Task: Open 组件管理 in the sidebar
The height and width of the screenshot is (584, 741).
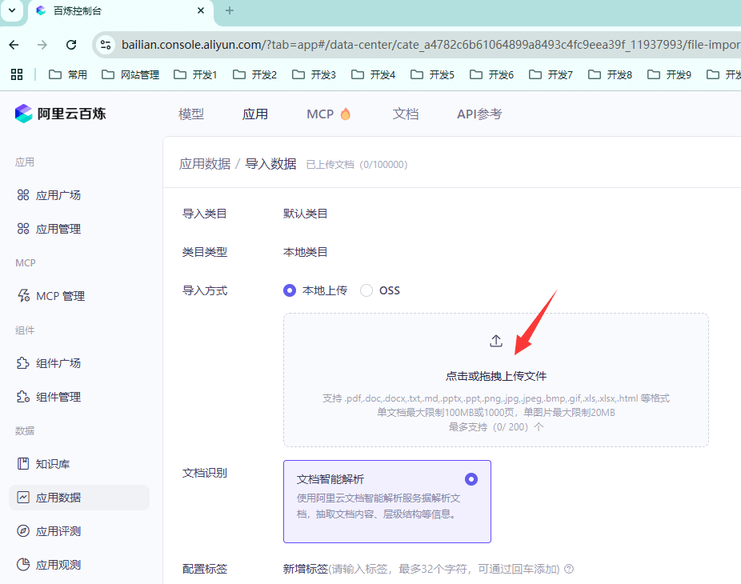Action: click(x=49, y=397)
